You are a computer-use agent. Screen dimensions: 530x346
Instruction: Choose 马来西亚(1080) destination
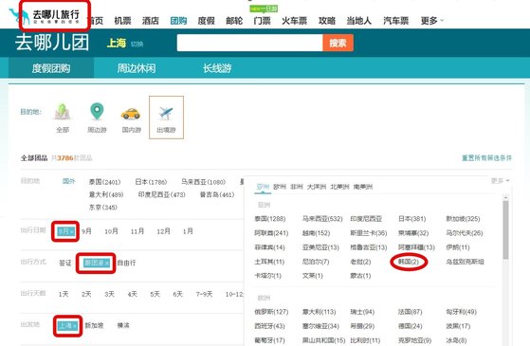(203, 182)
